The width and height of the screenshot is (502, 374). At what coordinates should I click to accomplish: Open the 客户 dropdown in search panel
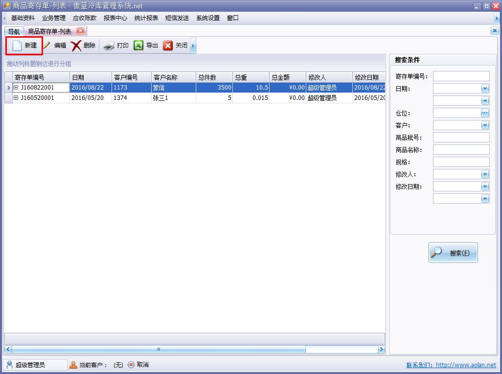pos(485,125)
